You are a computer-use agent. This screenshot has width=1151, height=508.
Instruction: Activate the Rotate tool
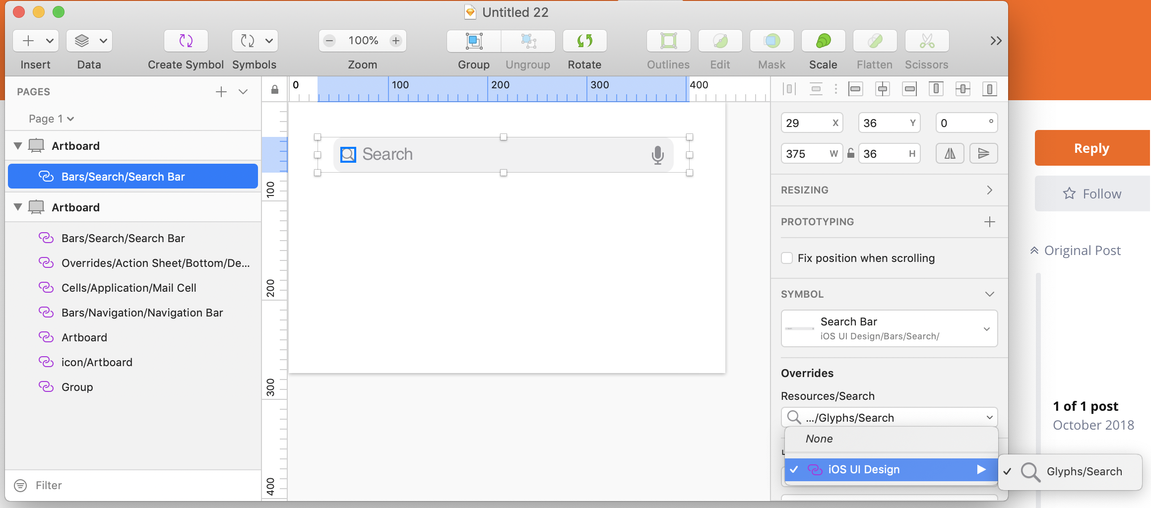point(584,41)
